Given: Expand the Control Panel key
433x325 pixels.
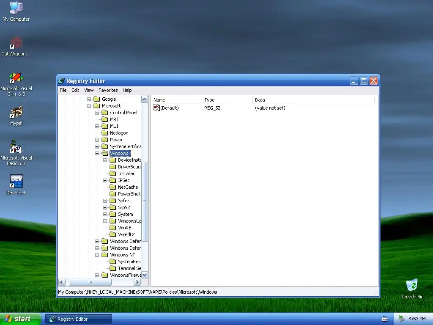Looking at the screenshot, I should pos(97,113).
